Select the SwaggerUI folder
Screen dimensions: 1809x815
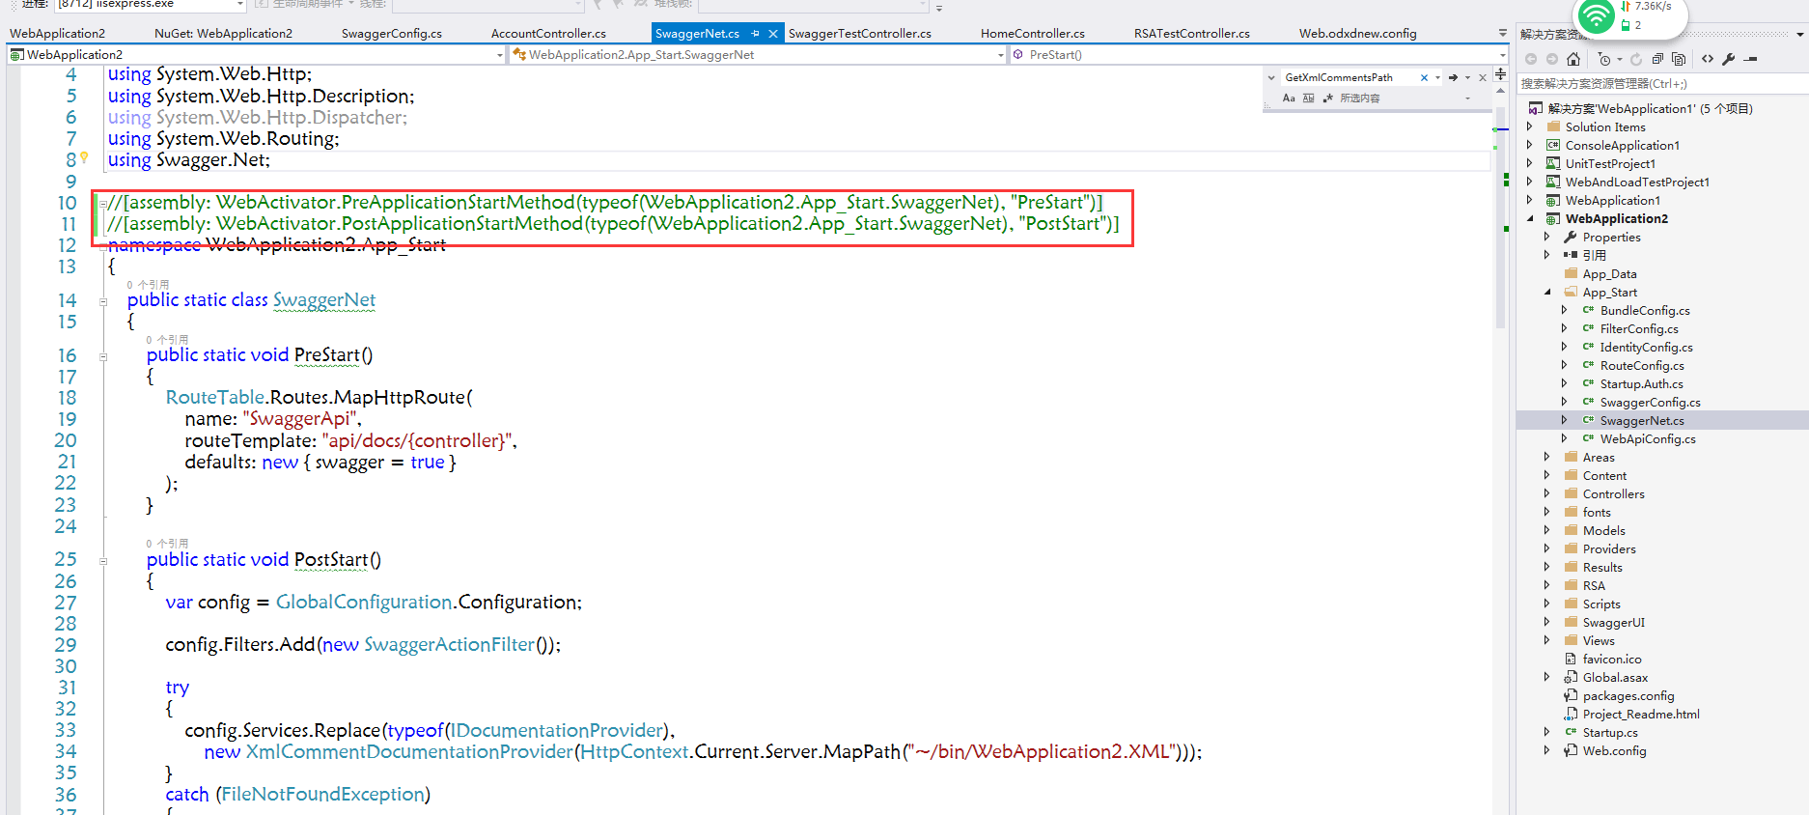[1613, 623]
